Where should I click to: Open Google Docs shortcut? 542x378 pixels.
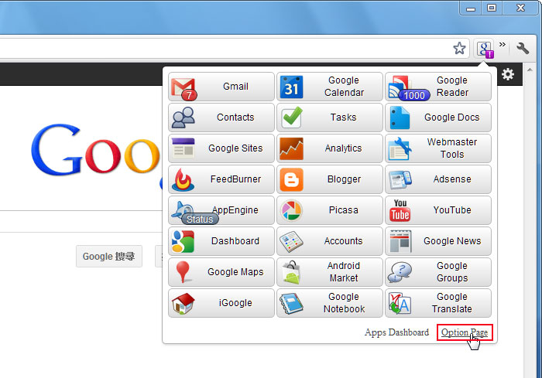[x=438, y=117]
